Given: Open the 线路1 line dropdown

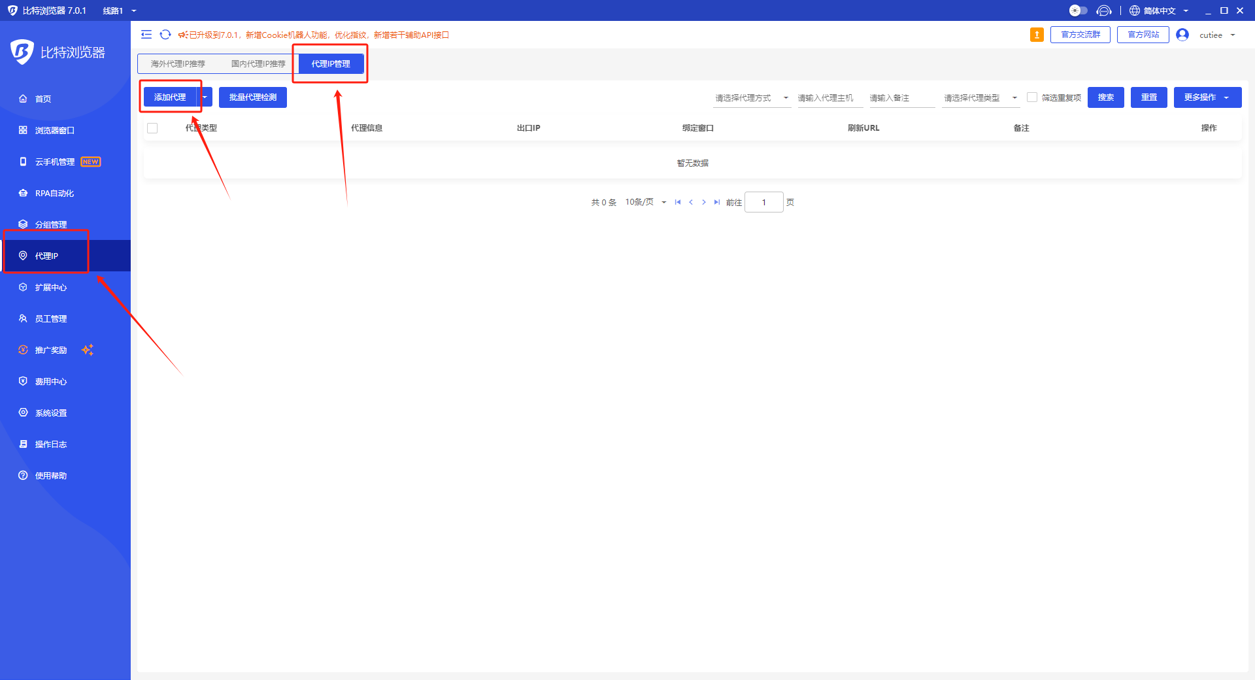Looking at the screenshot, I should 120,10.
